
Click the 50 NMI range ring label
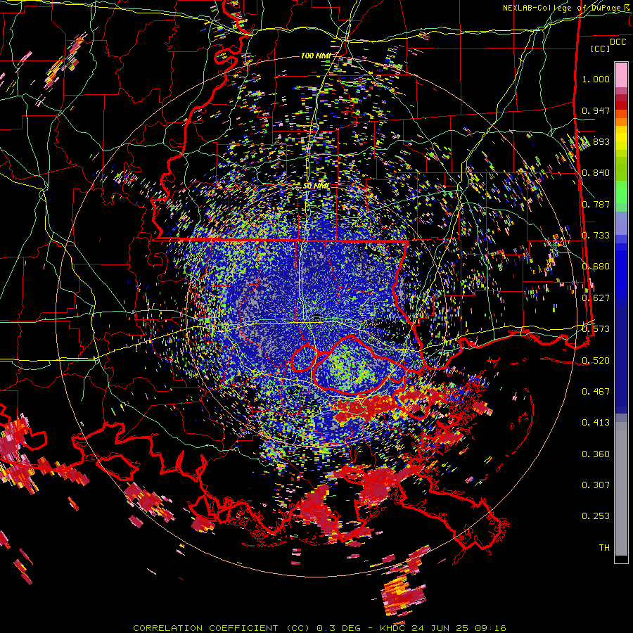click(316, 186)
